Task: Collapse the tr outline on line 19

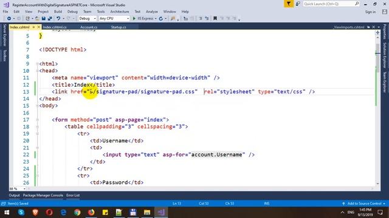Action: (x=37, y=134)
